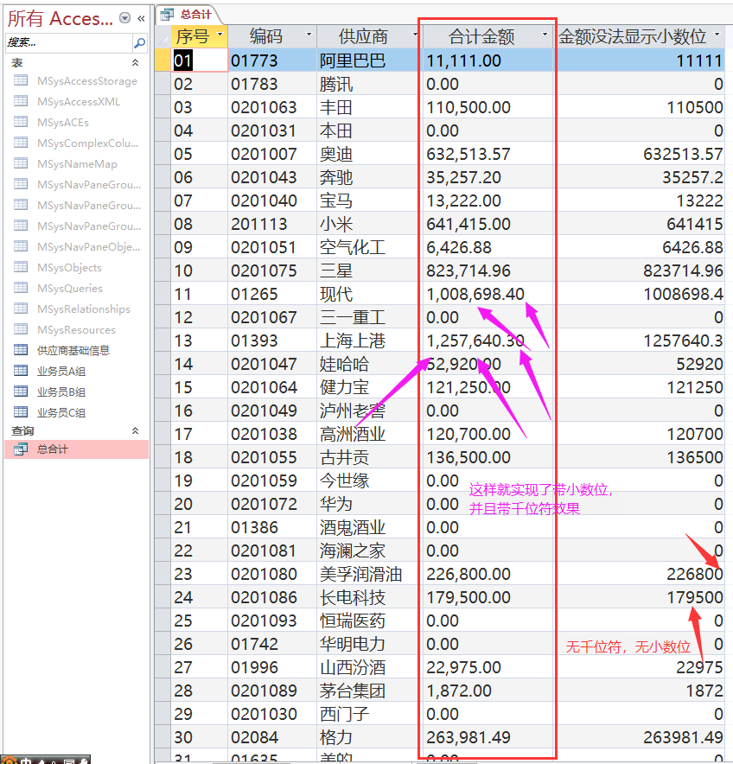The image size is (733, 764).
Task: Click the MSysAccessXML table icon
Action: 21,101
